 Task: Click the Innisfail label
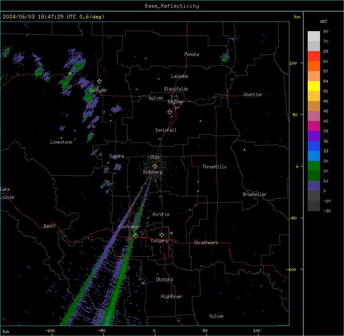[x=166, y=130]
